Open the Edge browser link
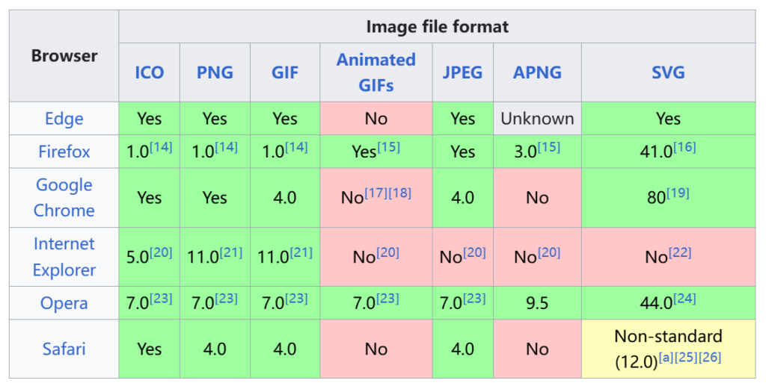The height and width of the screenshot is (386, 766). click(64, 119)
